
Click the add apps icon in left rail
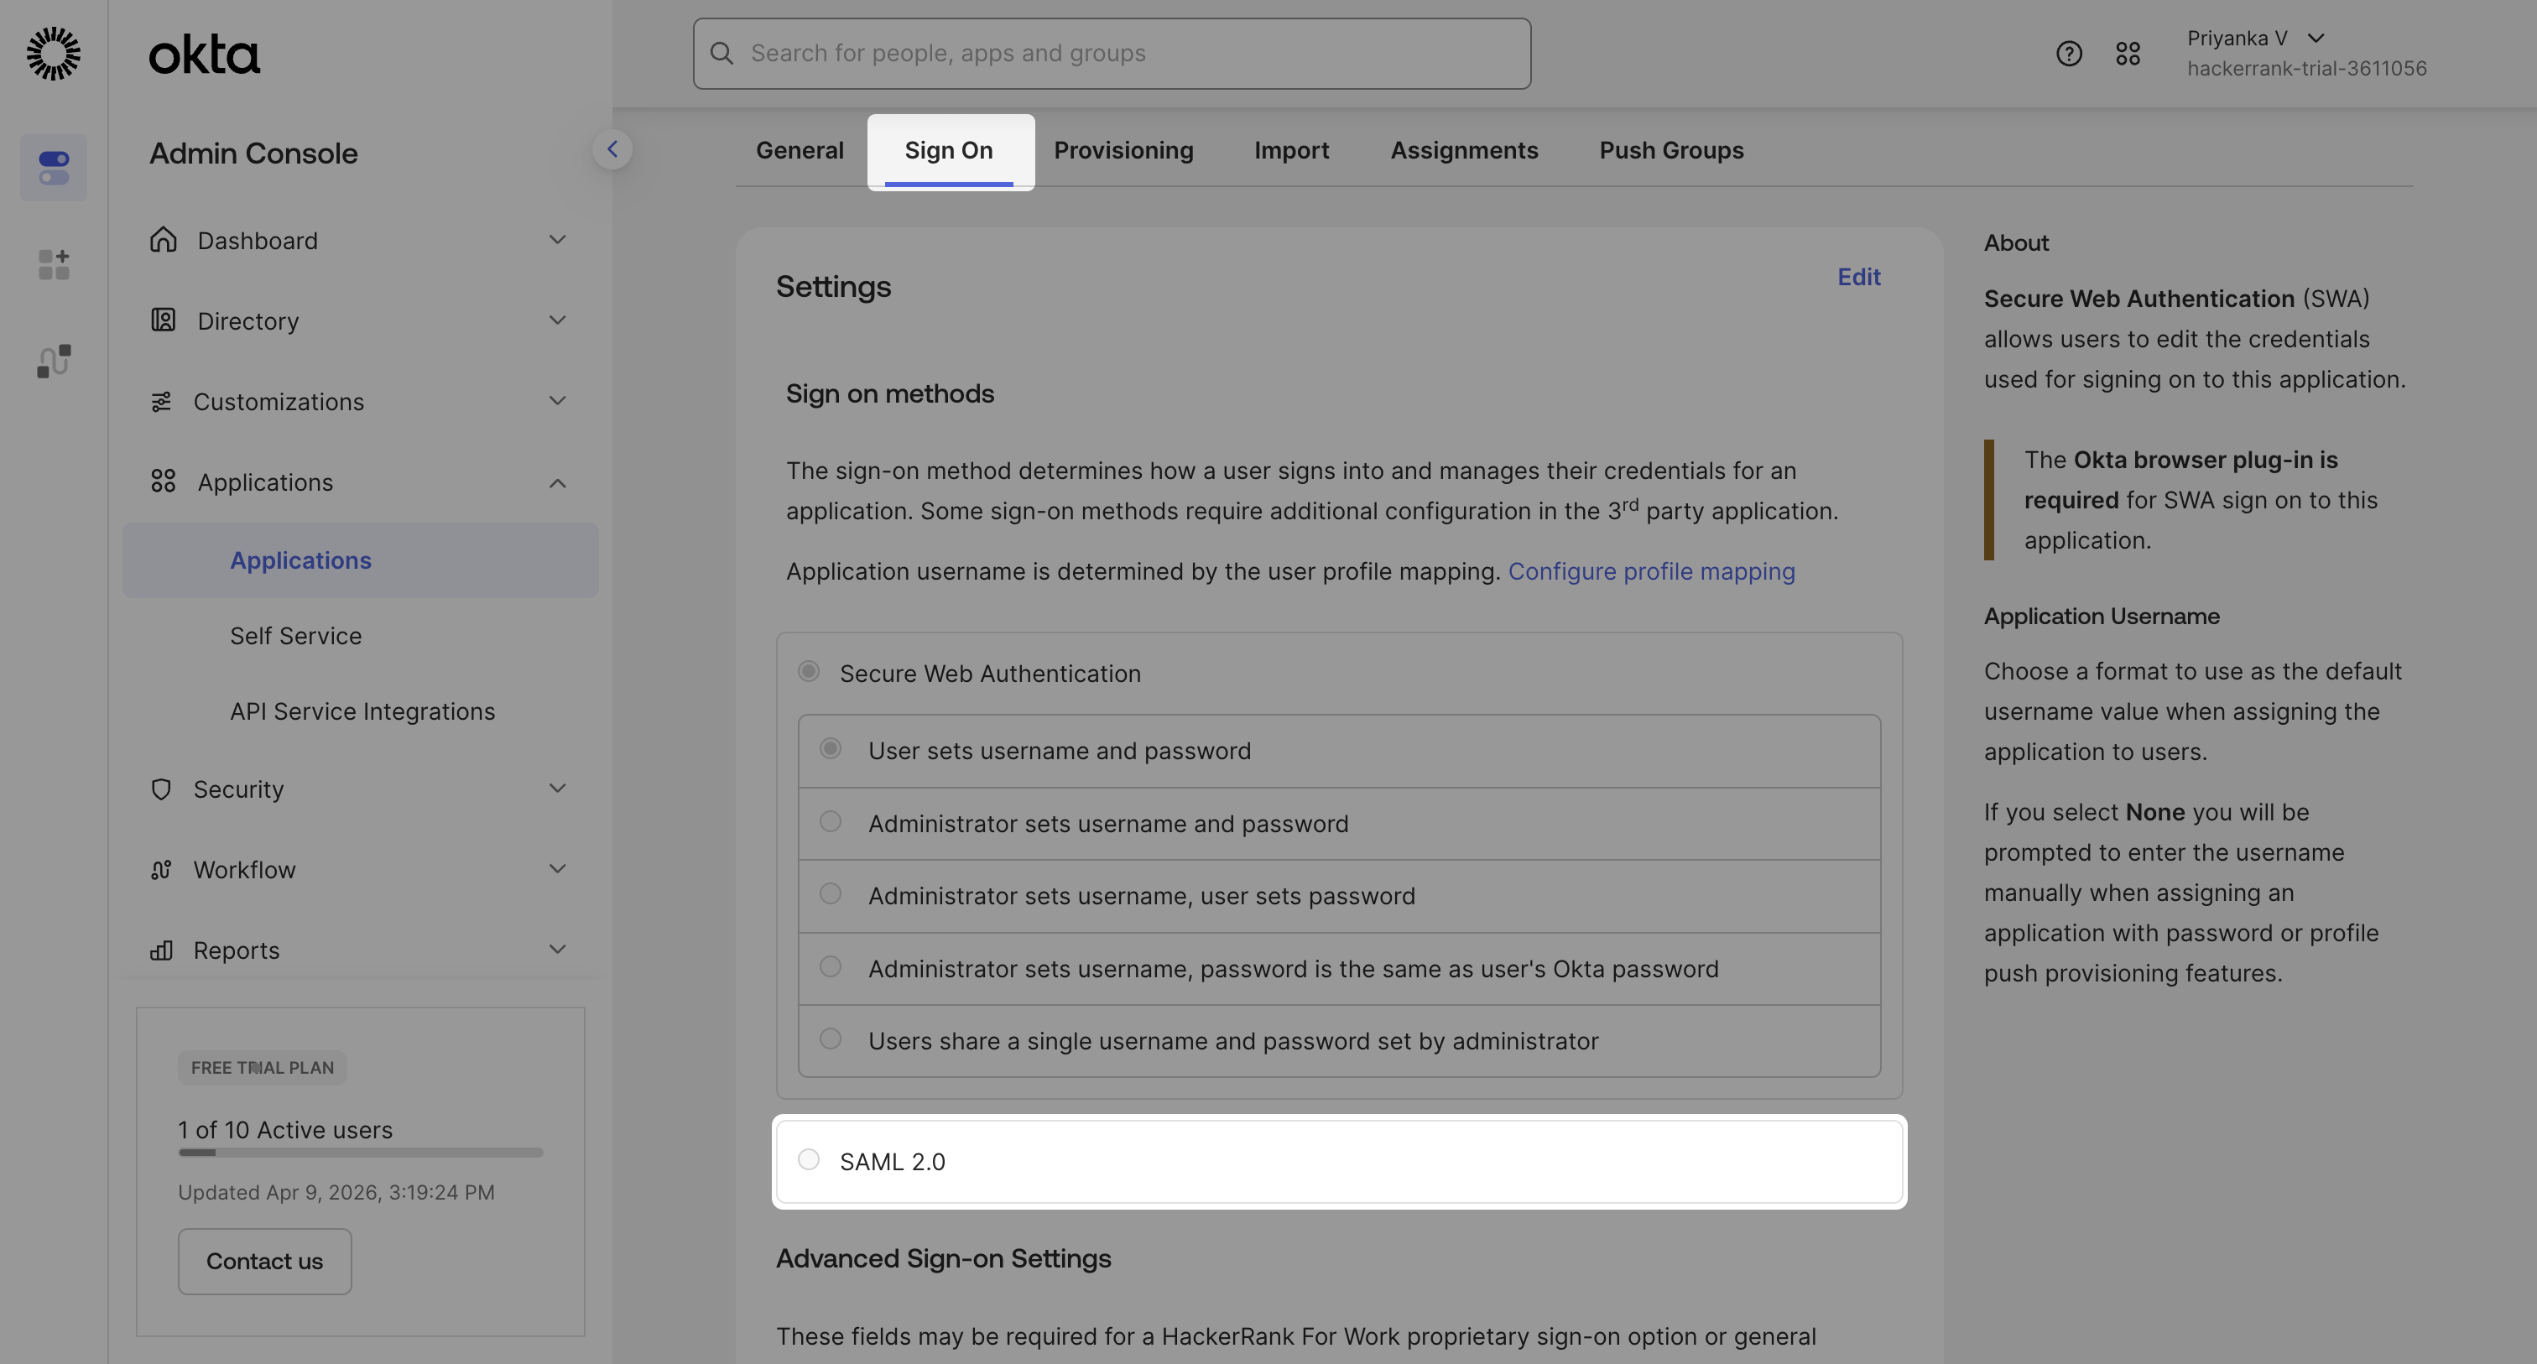[53, 264]
